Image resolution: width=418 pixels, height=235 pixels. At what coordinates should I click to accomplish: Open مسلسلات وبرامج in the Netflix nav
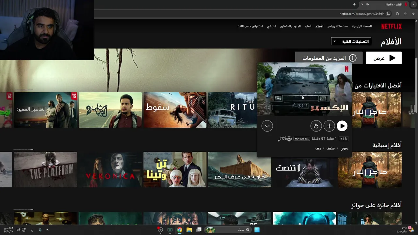click(x=338, y=26)
